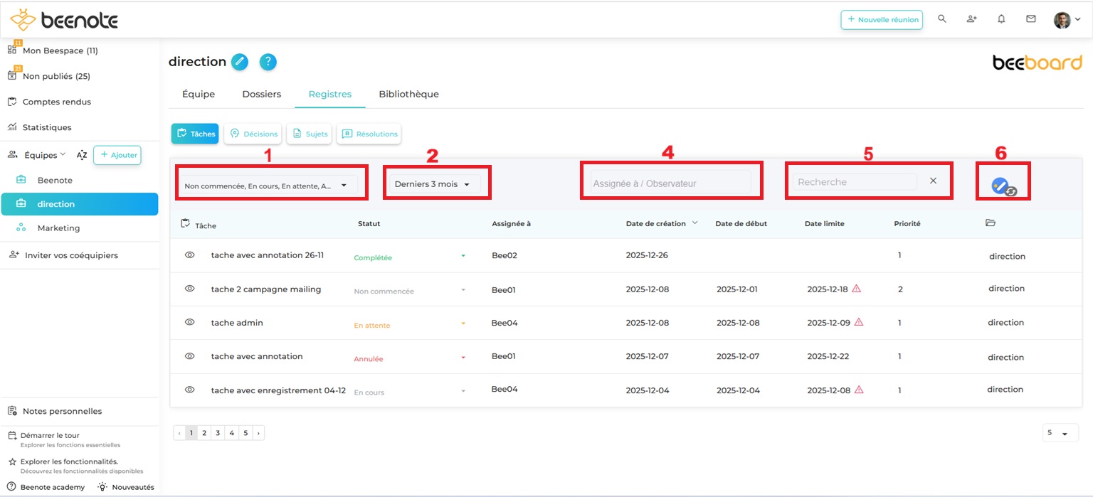Click the A-Z sort teams icon
The width and height of the screenshot is (1093, 497).
pos(82,155)
